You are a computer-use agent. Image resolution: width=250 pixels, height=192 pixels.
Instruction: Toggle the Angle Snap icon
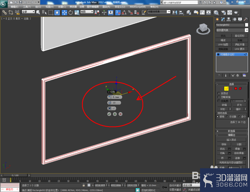pos(124,12)
